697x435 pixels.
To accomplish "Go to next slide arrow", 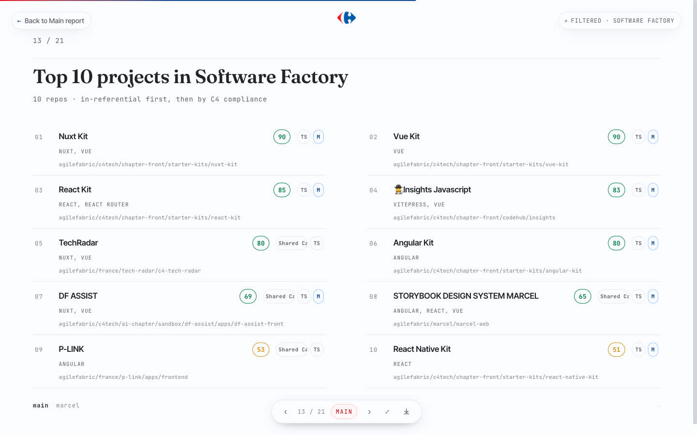I will [x=369, y=412].
